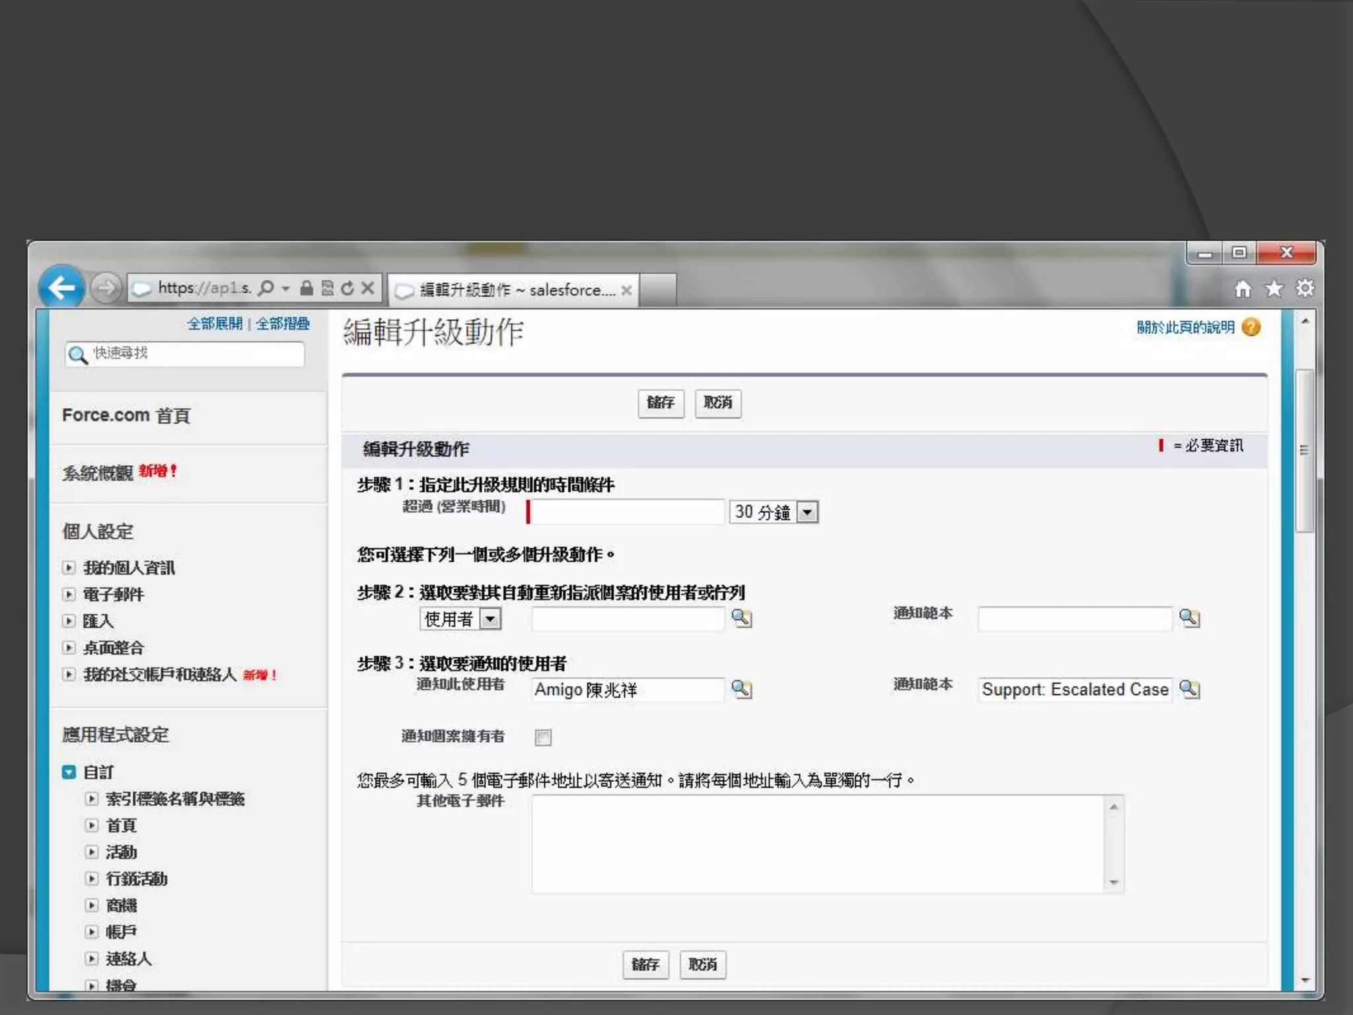Expand the 我的個人資訊 tree item
The image size is (1353, 1015).
69,568
